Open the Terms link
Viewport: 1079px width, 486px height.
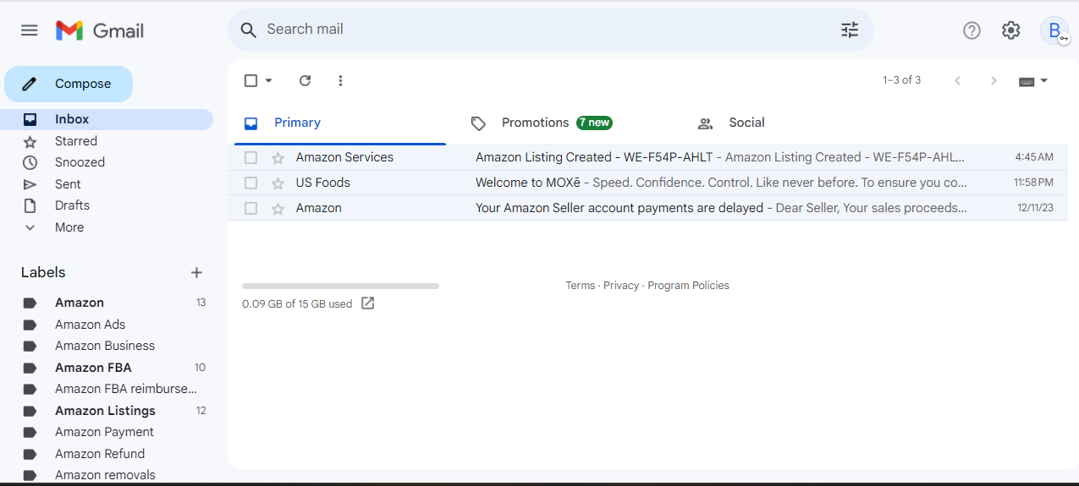[x=580, y=286]
